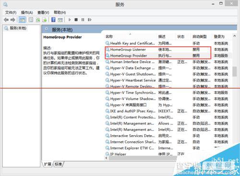Click the icon beside Hyper-V Guest Shutdown
The image size is (240, 176).
108,74
